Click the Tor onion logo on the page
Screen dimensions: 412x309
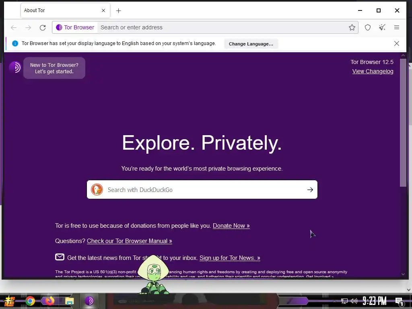click(15, 67)
